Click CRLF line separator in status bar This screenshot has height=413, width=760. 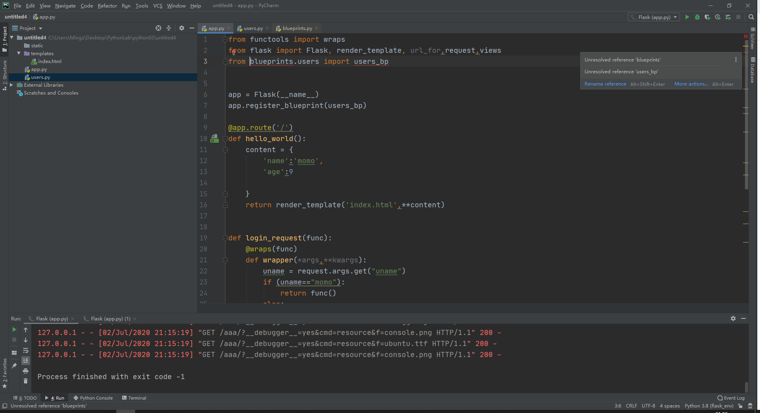(631, 406)
